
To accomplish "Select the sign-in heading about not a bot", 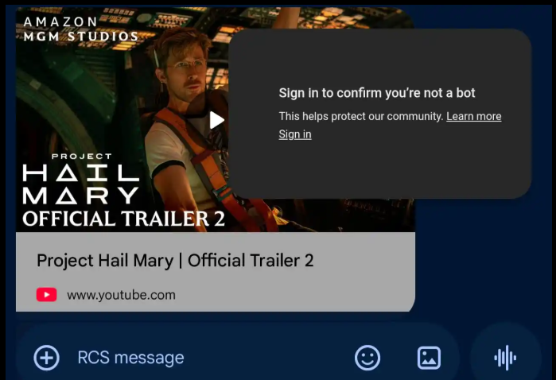I will tap(377, 93).
